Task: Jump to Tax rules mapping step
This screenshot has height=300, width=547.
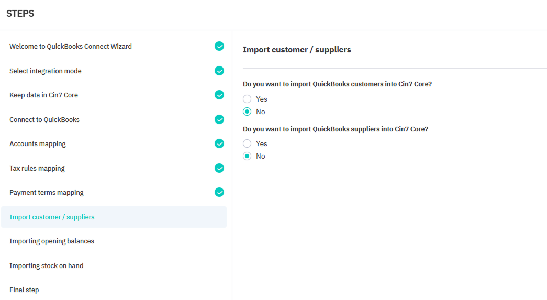Action: coord(37,169)
